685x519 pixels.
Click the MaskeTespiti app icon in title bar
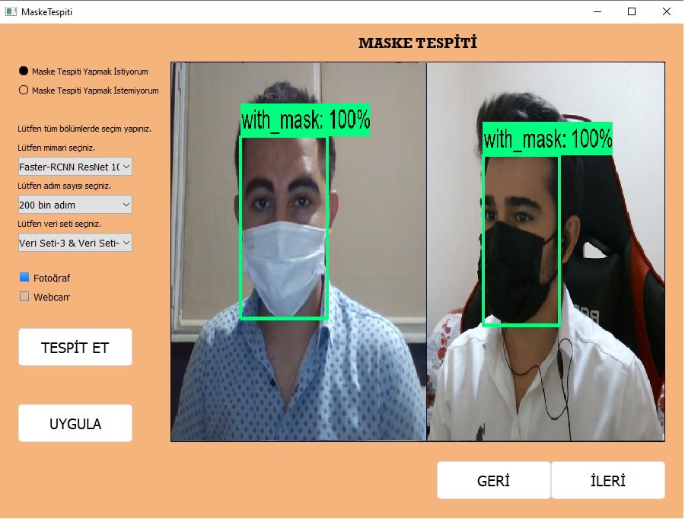click(10, 11)
